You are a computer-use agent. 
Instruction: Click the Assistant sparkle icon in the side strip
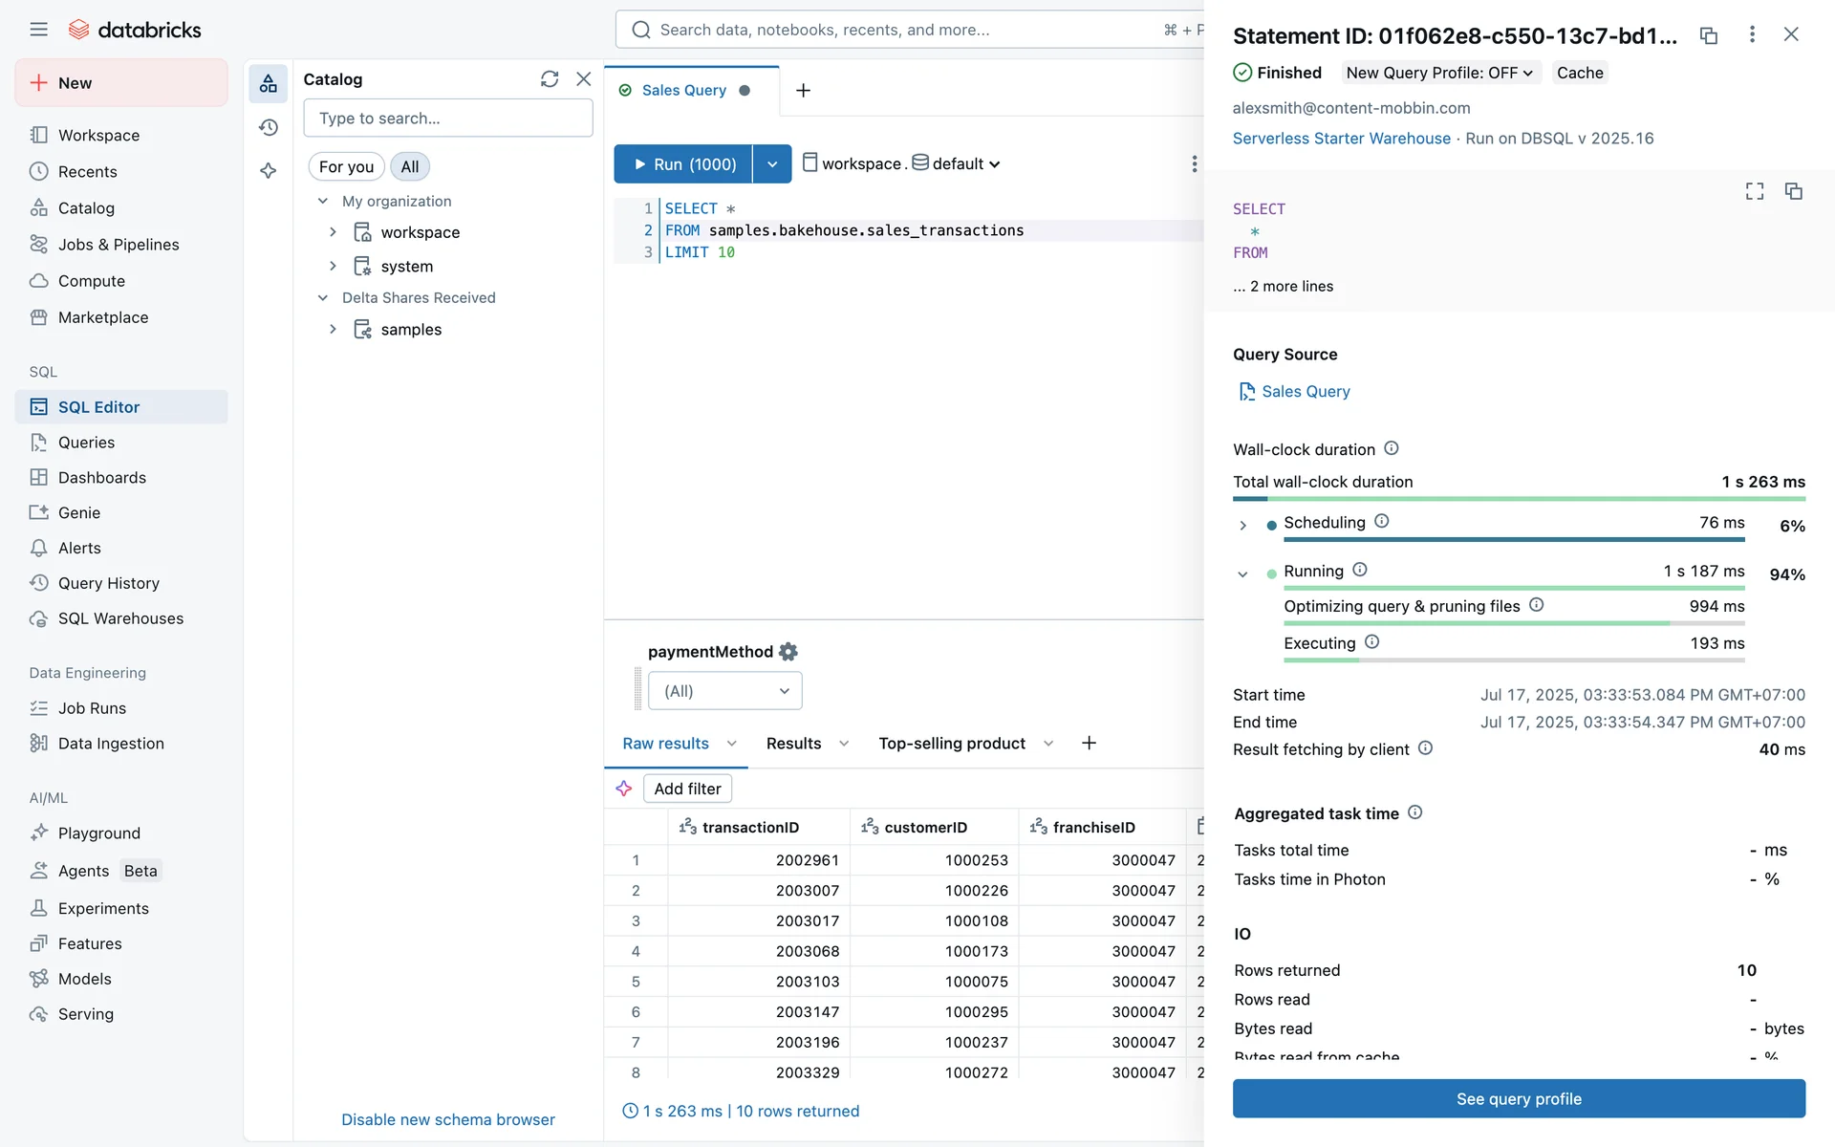coord(269,171)
